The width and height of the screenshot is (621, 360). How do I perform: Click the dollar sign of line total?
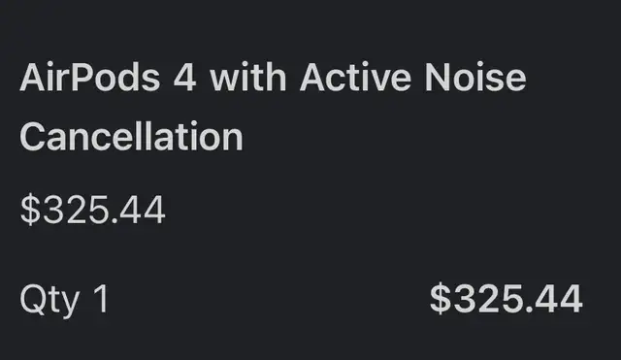(x=441, y=299)
